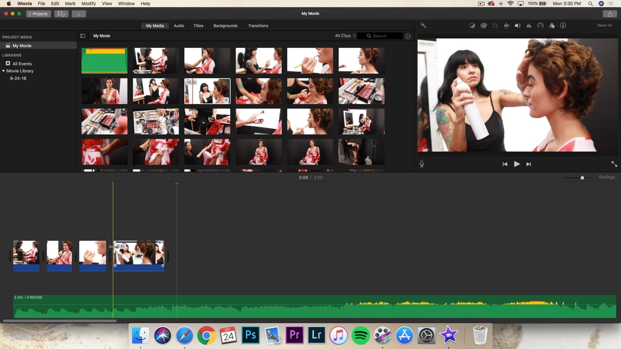The image size is (621, 349).
Task: Open Safari from the Dock
Action: click(x=184, y=335)
